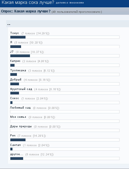Click the Тропикана poll result bar

coord(65,75)
